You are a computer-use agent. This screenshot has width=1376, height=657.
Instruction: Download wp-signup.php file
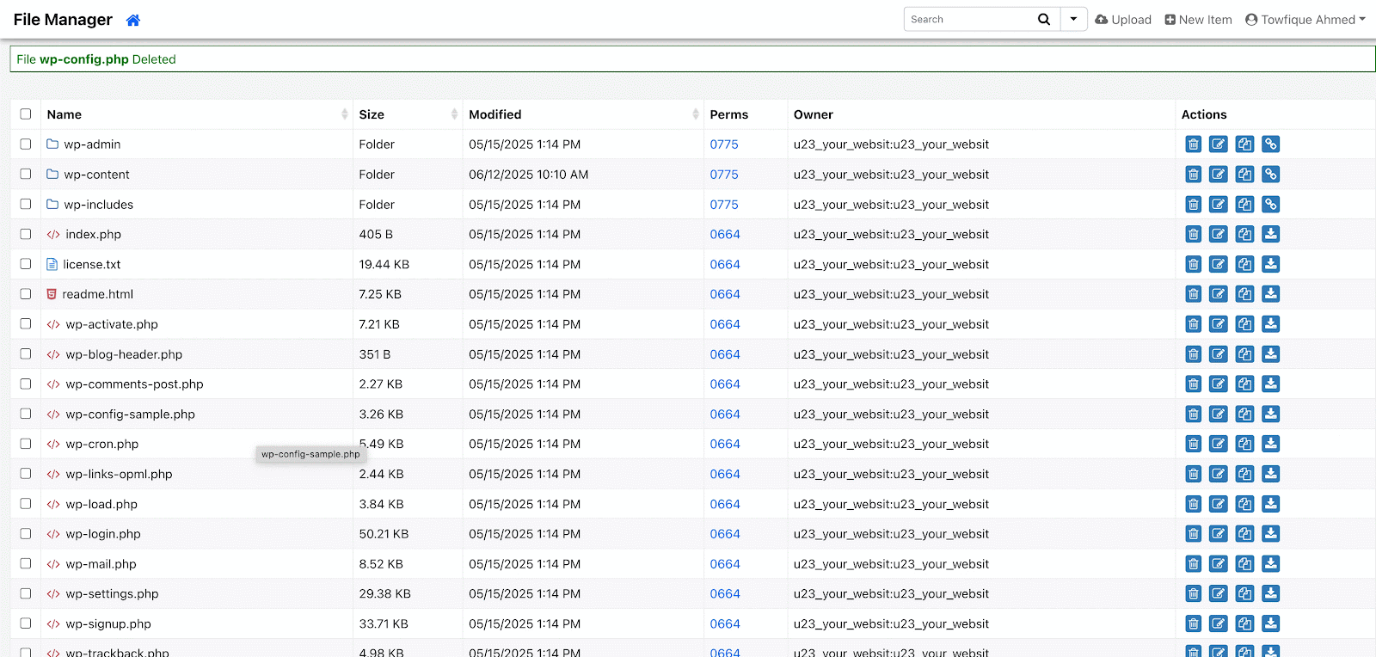(x=1271, y=623)
